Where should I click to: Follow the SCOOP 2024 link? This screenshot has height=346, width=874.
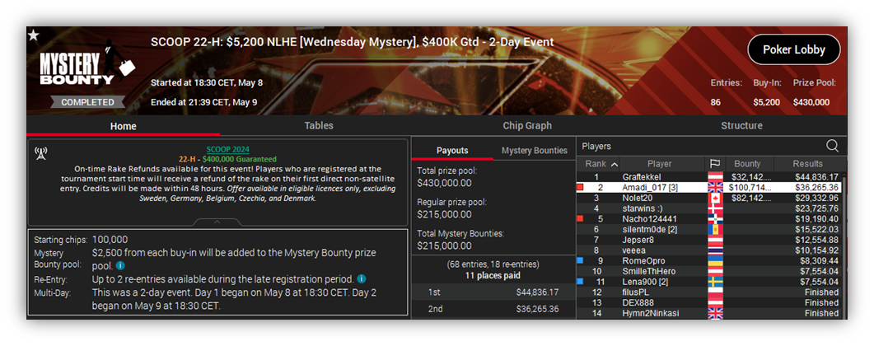click(x=228, y=149)
